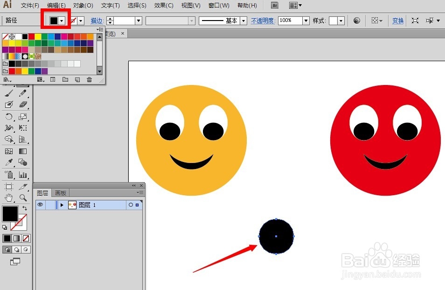Select the Eraser tool
The height and width of the screenshot is (290, 445).
click(x=23, y=105)
